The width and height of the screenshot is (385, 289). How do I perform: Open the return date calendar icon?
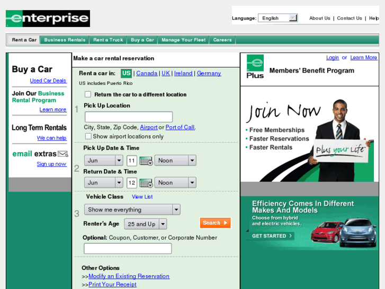click(x=146, y=183)
